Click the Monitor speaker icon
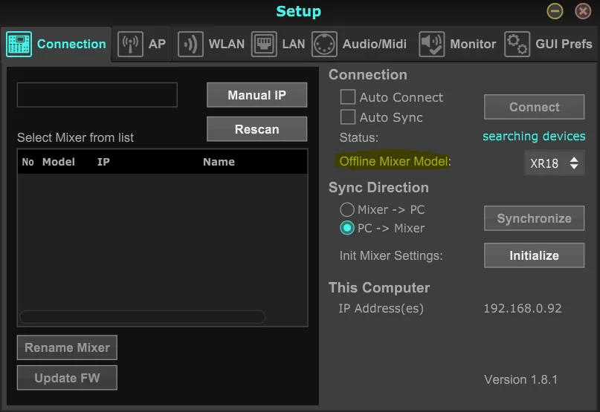Image resolution: width=600 pixels, height=412 pixels. coord(432,45)
